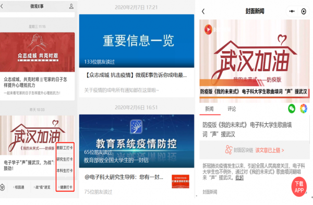The height and width of the screenshot is (205, 313).
Task: Share via the colorful Moments icon
Action: (304, 109)
